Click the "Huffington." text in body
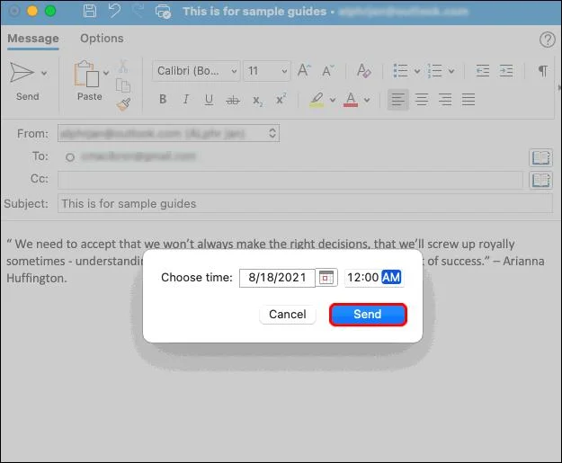562x463 pixels. [x=37, y=278]
